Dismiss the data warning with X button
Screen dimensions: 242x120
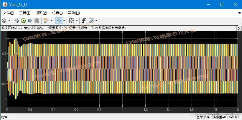point(239,29)
